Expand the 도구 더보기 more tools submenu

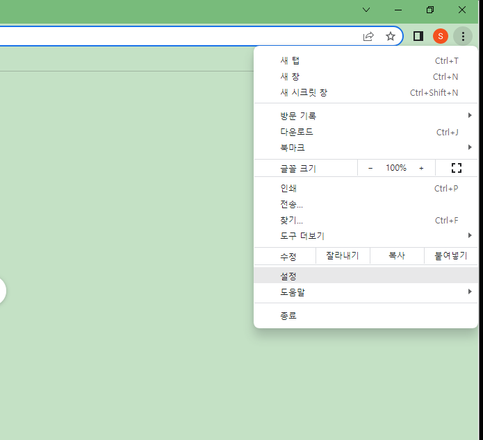click(x=366, y=236)
